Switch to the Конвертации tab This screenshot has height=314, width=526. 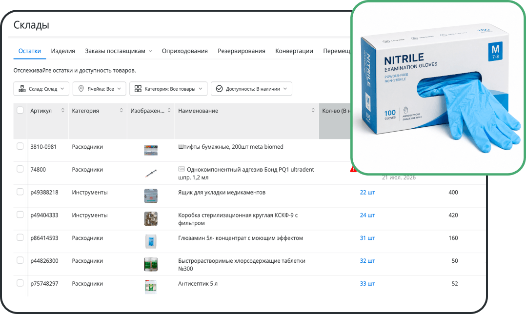[294, 51]
